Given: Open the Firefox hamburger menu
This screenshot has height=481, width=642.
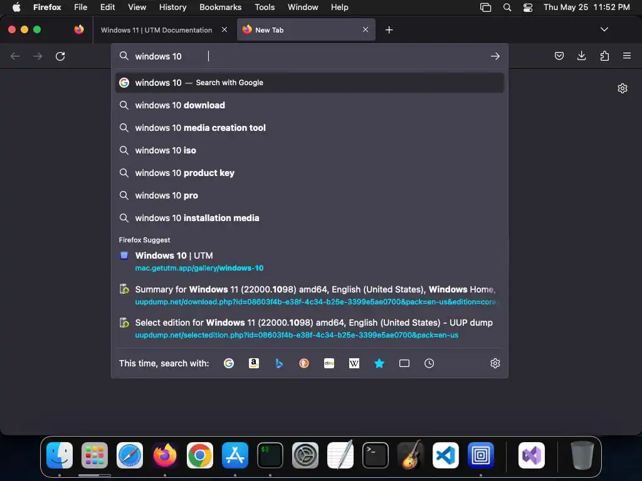Looking at the screenshot, I should click(627, 56).
